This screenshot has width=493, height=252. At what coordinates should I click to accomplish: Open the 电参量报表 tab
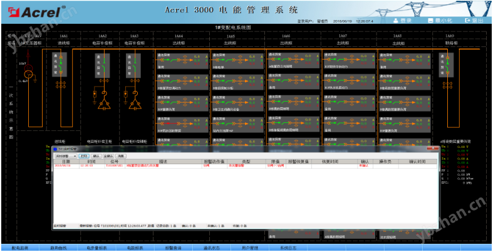click(97, 248)
